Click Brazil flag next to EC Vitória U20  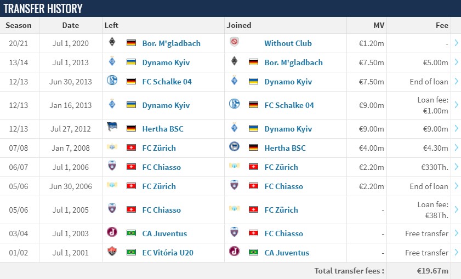pyautogui.click(x=131, y=252)
